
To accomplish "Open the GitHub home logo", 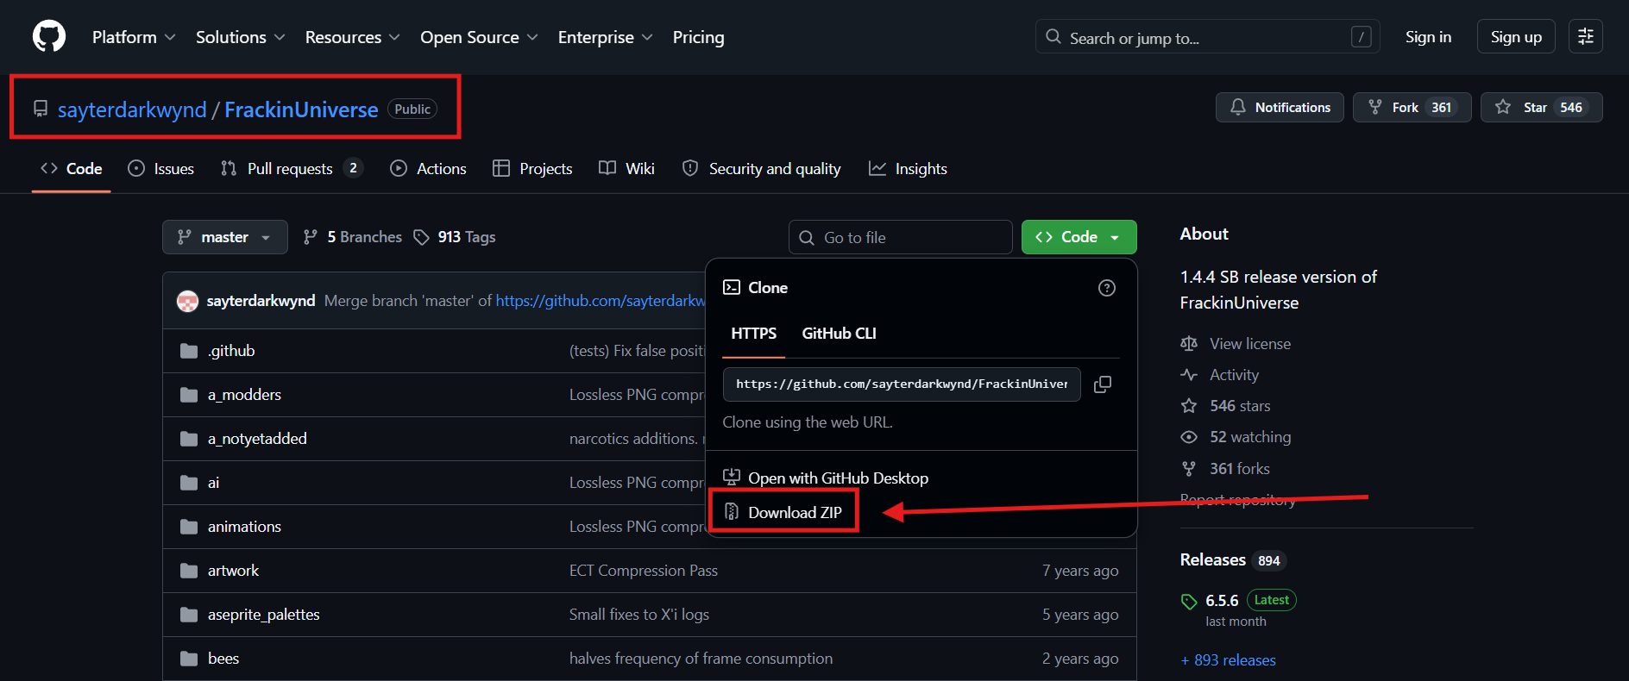I will (x=49, y=37).
